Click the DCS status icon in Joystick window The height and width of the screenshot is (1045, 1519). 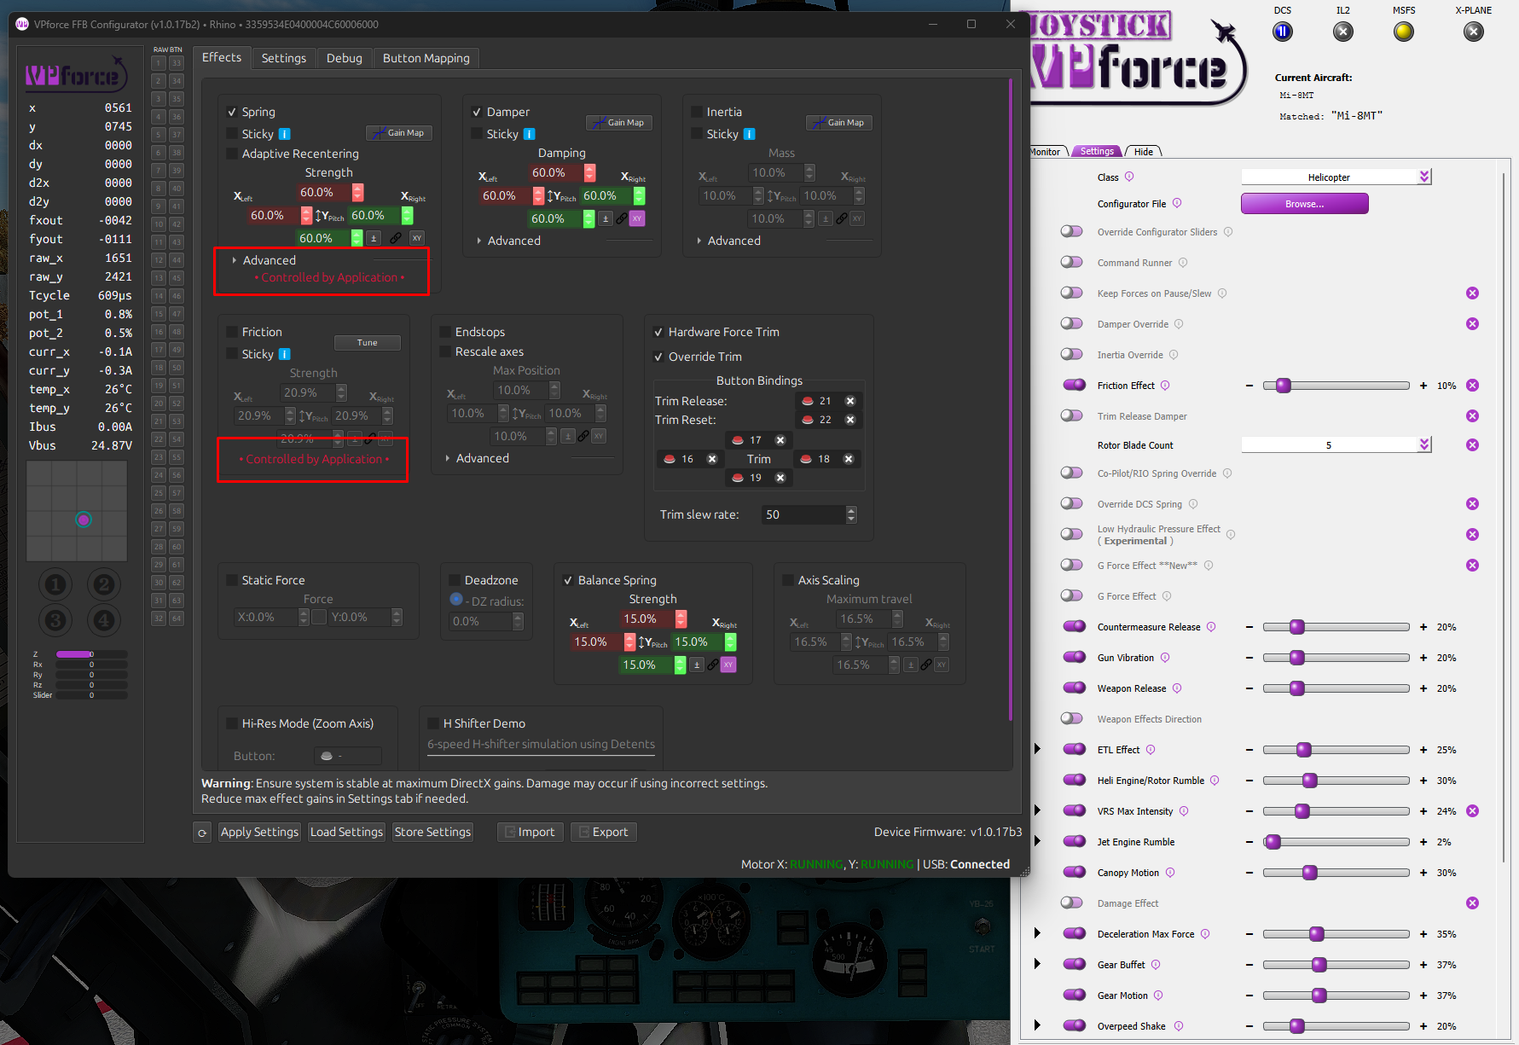point(1283,32)
